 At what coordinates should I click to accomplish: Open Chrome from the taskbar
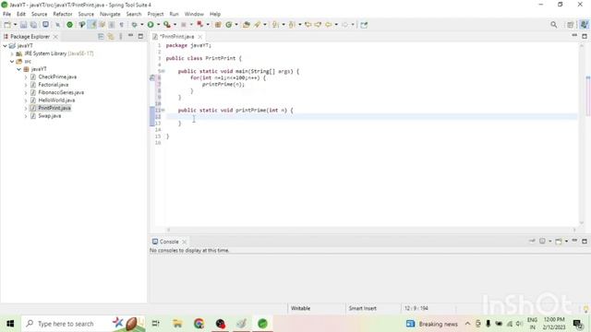(199, 324)
